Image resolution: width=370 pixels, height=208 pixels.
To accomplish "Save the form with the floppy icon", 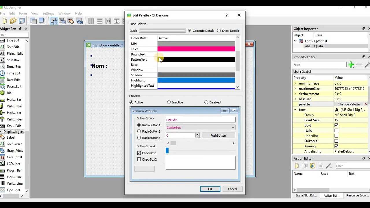I will (x=22, y=21).
